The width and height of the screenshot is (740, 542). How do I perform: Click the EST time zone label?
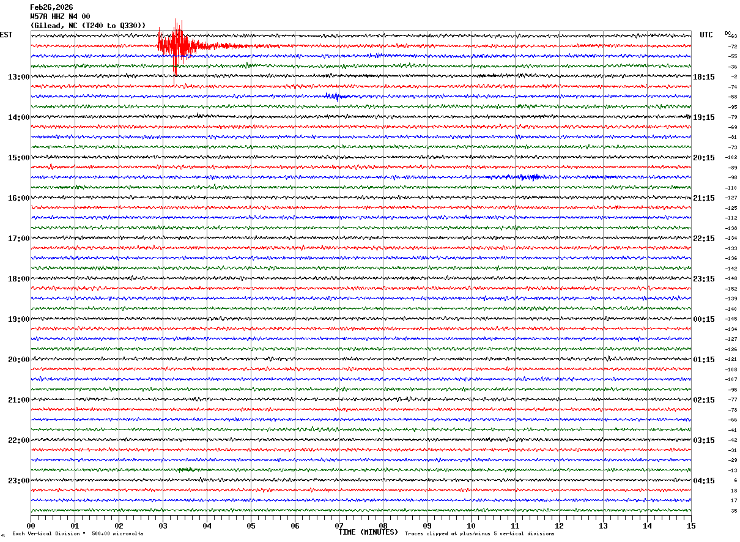click(x=6, y=35)
